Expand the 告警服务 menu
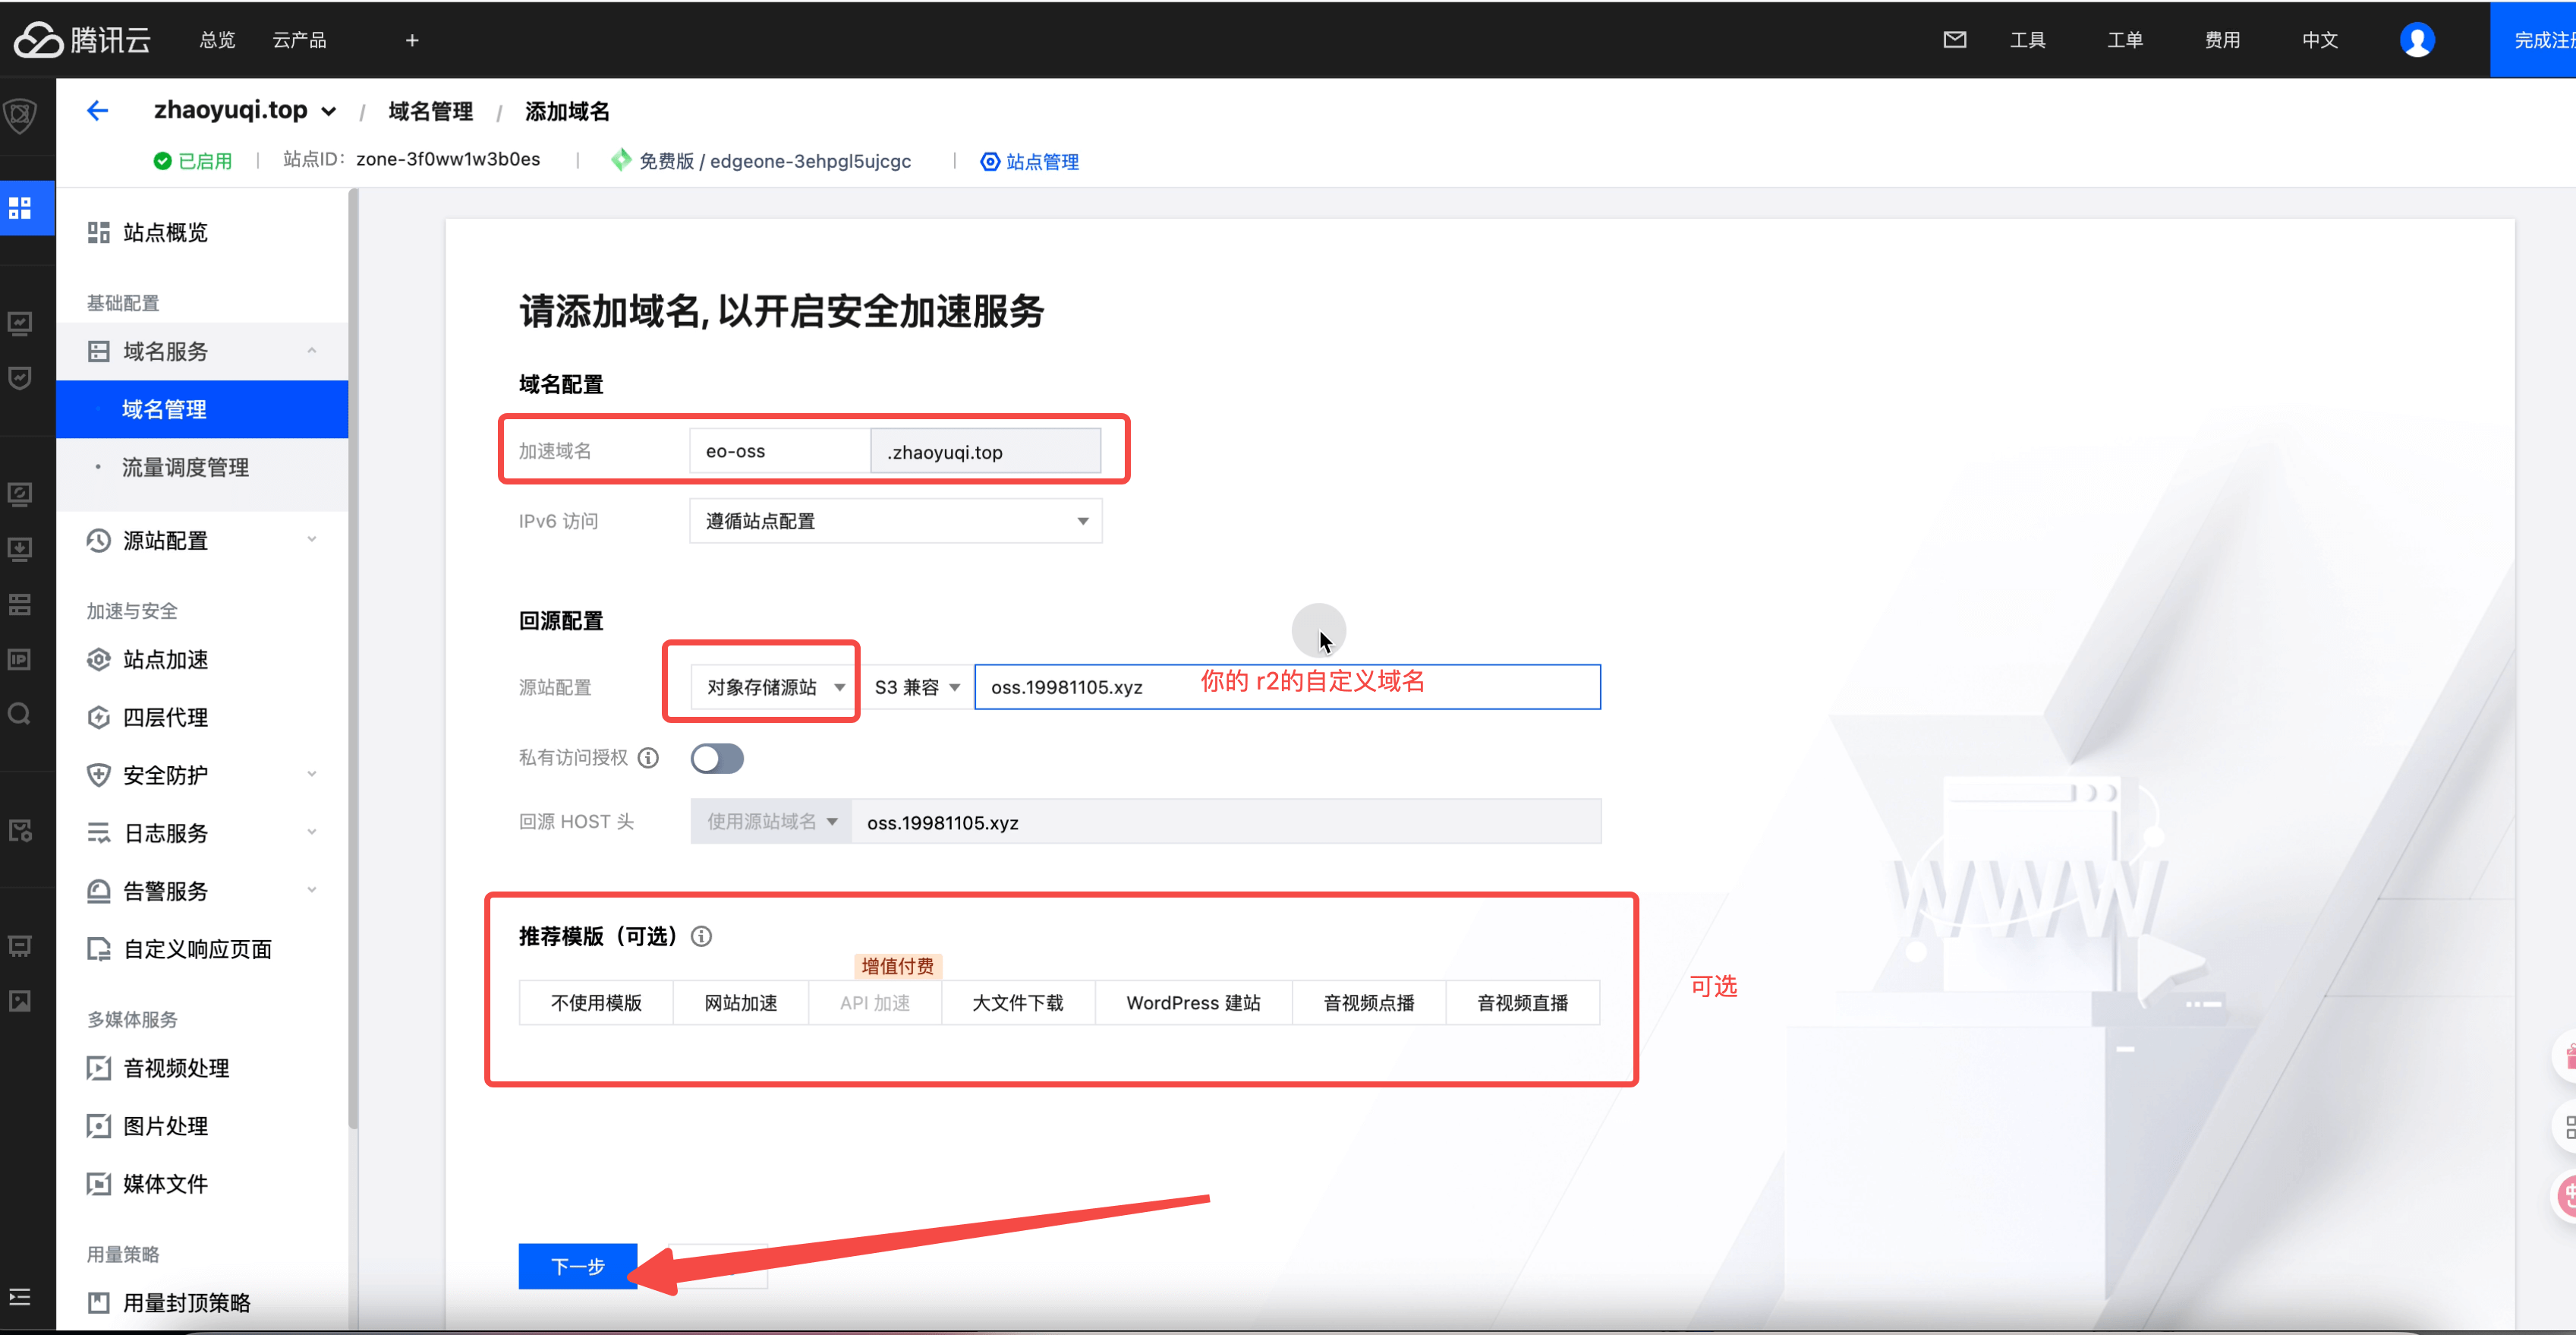Image resolution: width=2576 pixels, height=1335 pixels. (x=312, y=890)
